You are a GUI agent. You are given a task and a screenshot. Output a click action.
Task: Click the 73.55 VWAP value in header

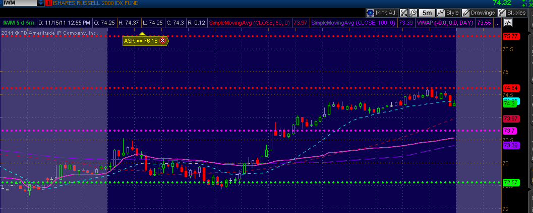click(484, 23)
